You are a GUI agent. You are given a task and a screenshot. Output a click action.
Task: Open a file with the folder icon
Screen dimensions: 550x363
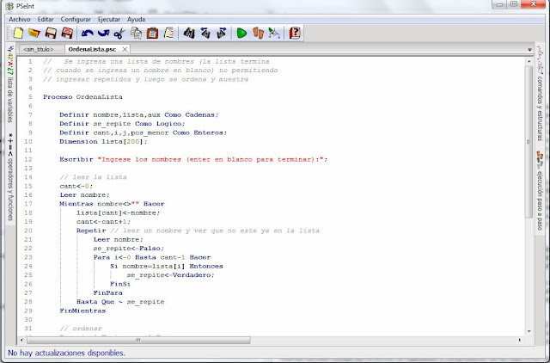point(34,34)
